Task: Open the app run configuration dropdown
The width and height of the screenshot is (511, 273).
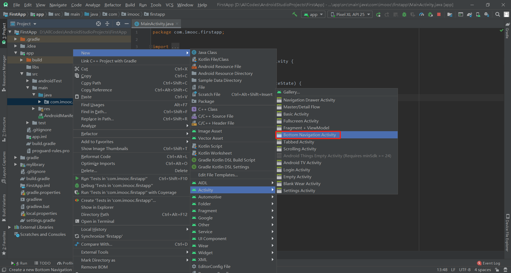Action: pos(313,15)
